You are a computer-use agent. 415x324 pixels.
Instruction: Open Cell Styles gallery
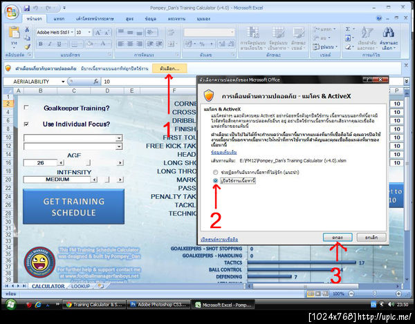[x=299, y=38]
